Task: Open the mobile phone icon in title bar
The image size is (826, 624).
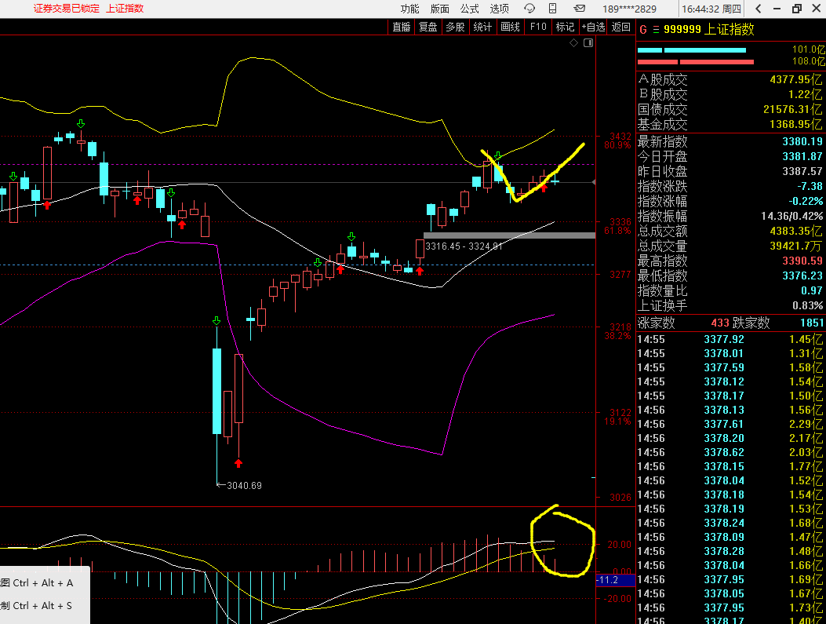Action: 552,9
